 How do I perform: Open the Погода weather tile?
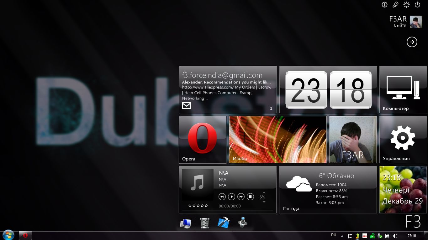(328, 190)
